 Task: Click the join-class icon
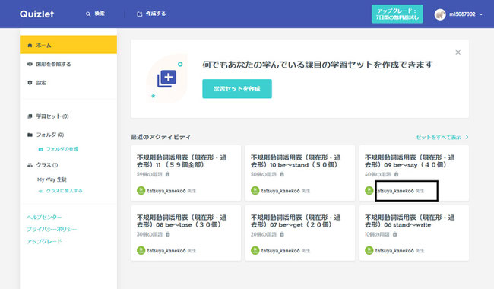[40, 191]
